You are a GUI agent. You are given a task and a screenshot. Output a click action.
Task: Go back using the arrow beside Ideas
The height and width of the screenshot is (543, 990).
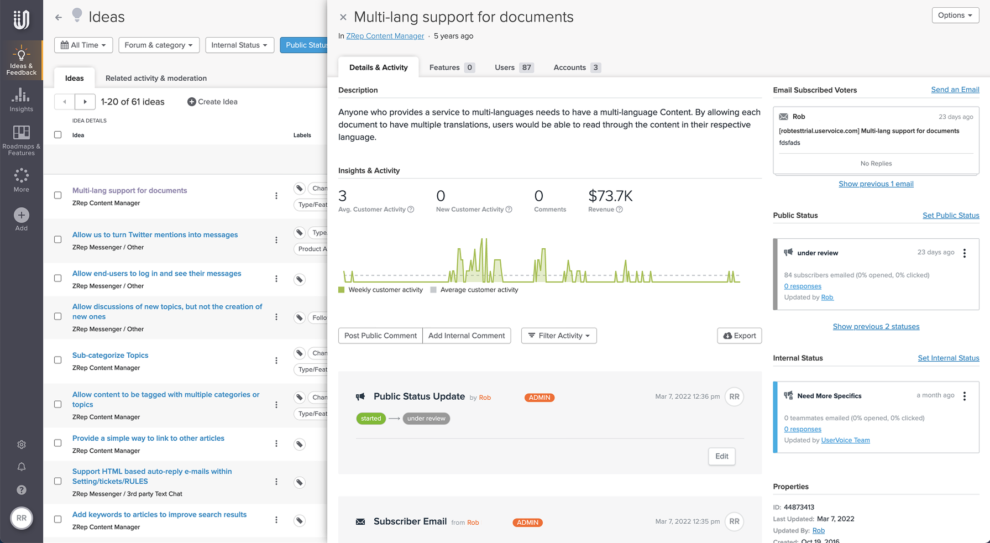[59, 17]
